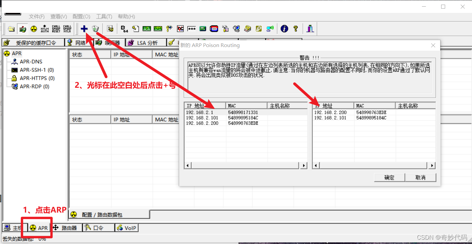The height and width of the screenshot is (244, 472).
Task: Switch to the 嗅探器 tab
Action: tap(109, 43)
